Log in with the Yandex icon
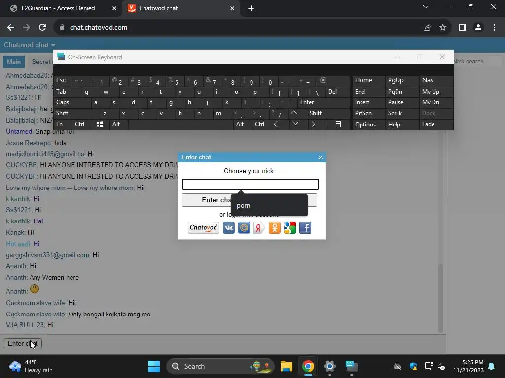Screen dimensions: 505x378 click(259, 228)
